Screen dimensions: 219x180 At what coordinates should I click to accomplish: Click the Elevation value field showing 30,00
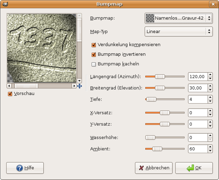[198, 88]
